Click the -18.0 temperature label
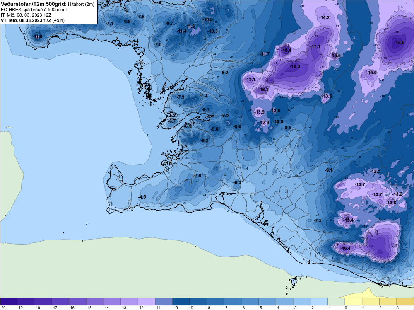The width and height of the screenshot is (414, 310). [x=295, y=66]
